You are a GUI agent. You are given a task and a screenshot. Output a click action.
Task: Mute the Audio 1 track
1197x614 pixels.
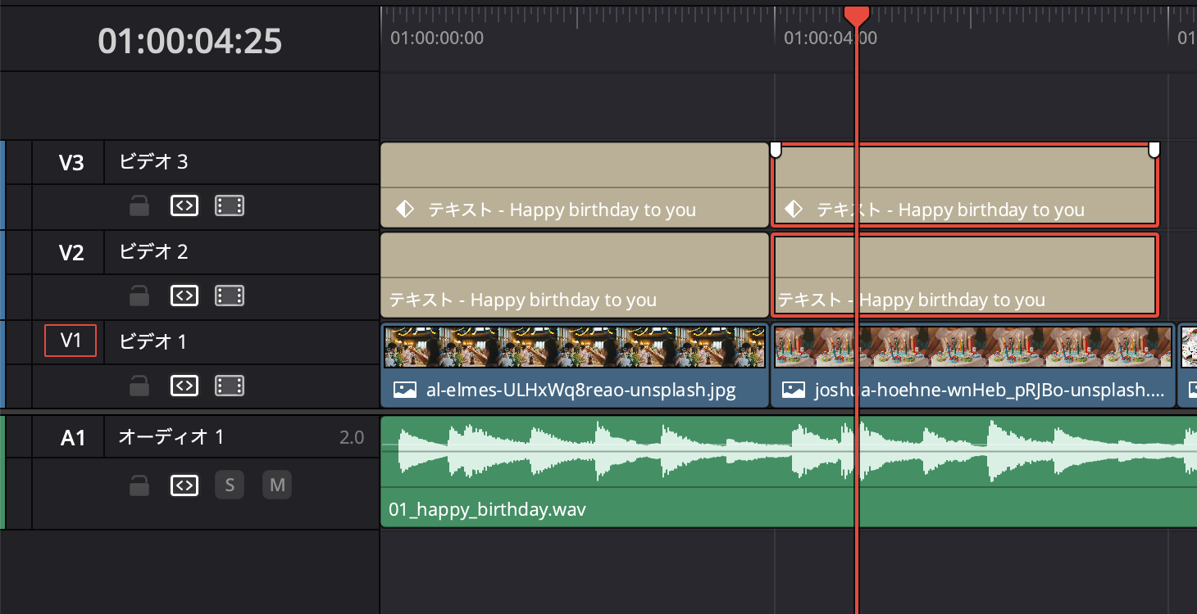coord(277,485)
